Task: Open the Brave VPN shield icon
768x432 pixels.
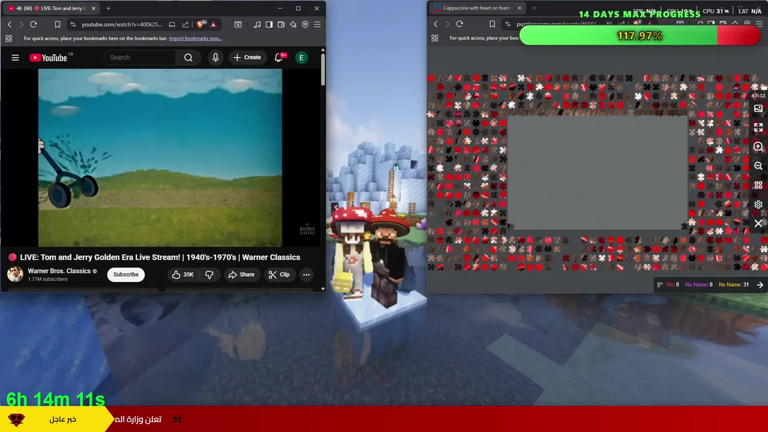Action: (x=305, y=25)
